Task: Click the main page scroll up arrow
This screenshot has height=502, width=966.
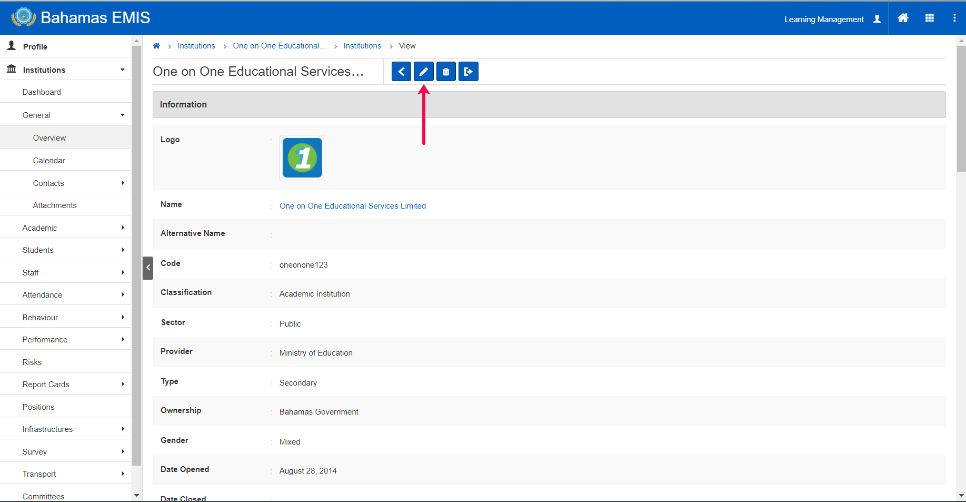Action: click(x=961, y=41)
